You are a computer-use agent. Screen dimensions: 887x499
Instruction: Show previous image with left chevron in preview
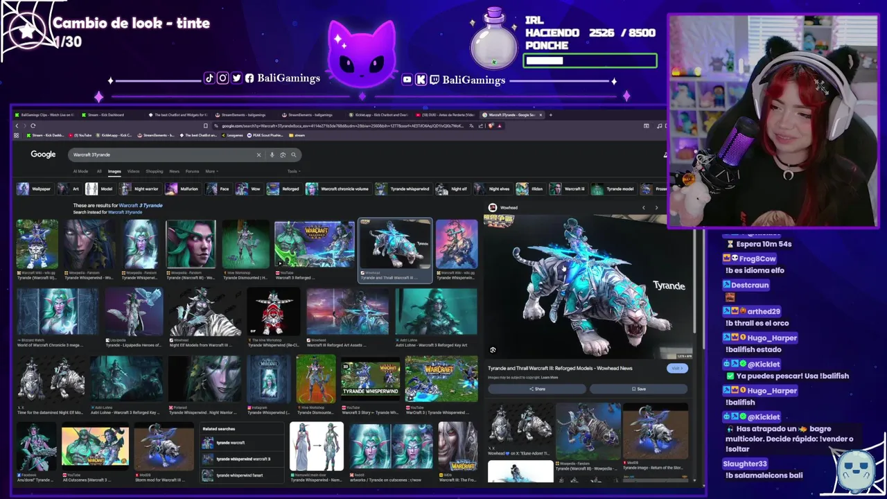[x=643, y=207]
